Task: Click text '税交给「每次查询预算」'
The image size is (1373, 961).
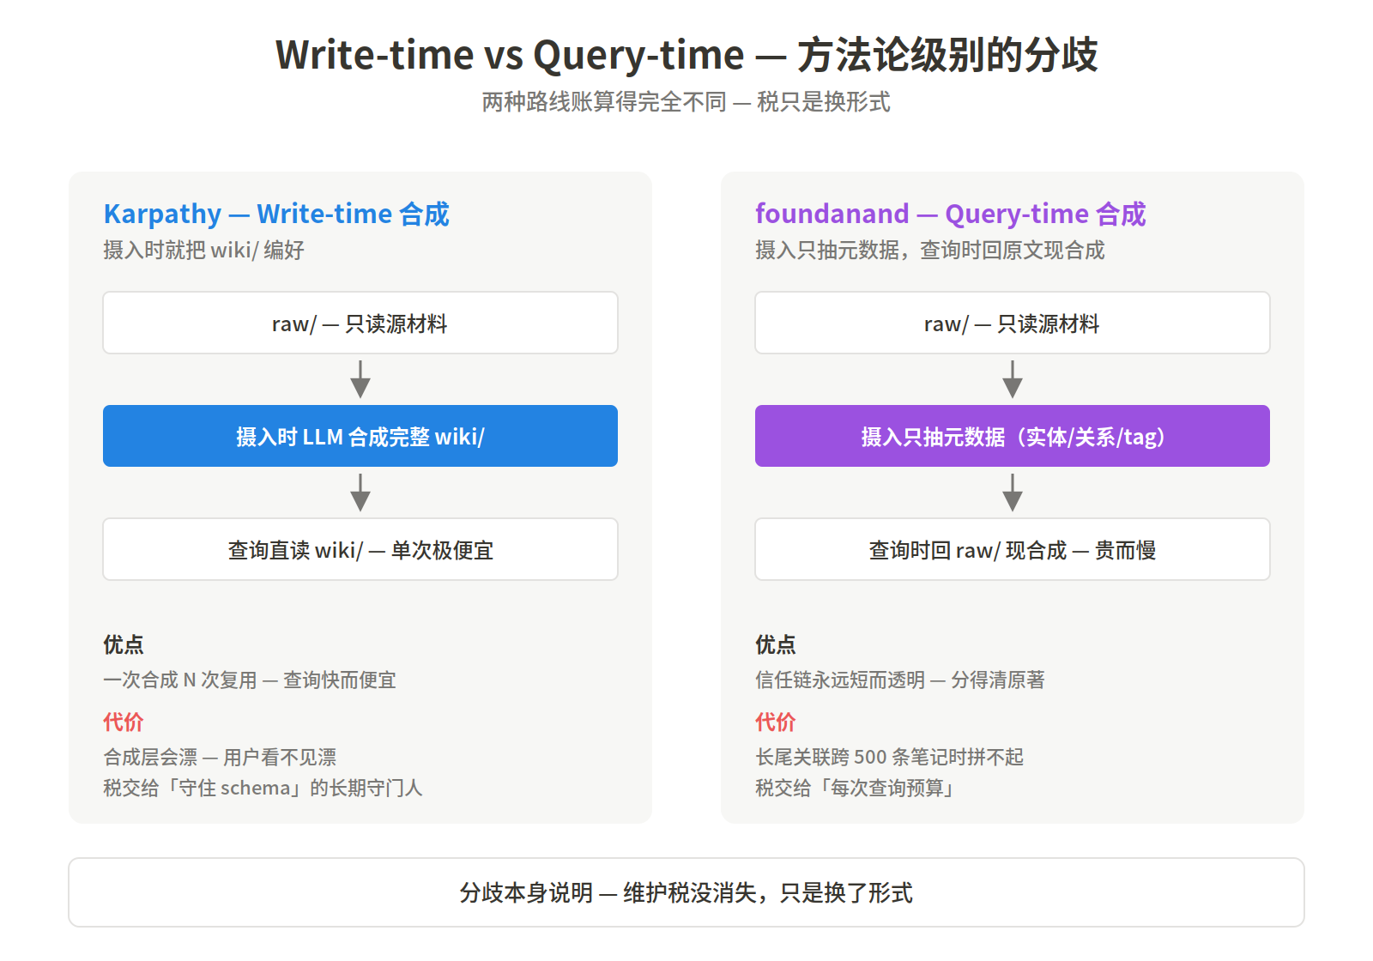Action: tap(856, 788)
